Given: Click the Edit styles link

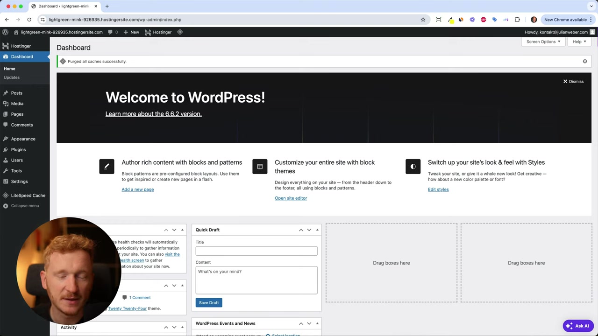Looking at the screenshot, I should point(438,189).
